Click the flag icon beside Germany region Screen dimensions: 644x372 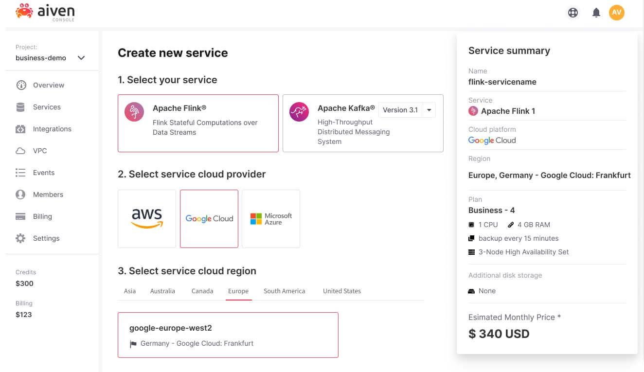pyautogui.click(x=133, y=344)
